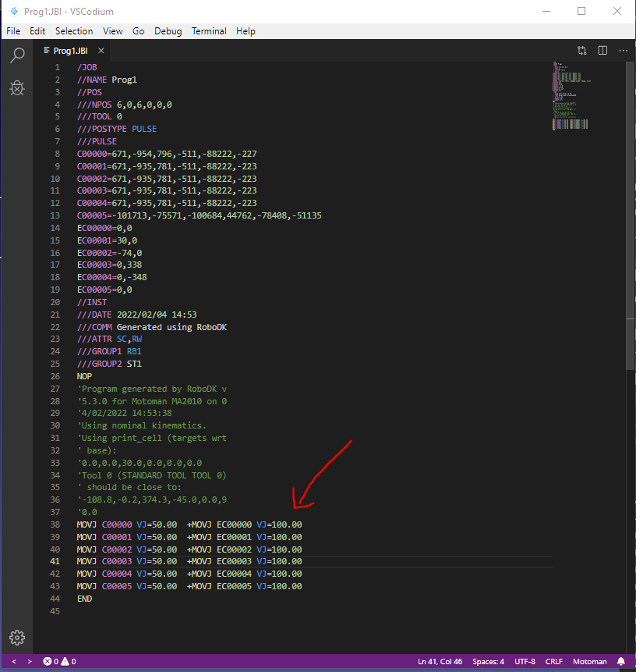The image size is (636, 672).
Task: Open the Search view in activity bar
Action: [x=16, y=55]
